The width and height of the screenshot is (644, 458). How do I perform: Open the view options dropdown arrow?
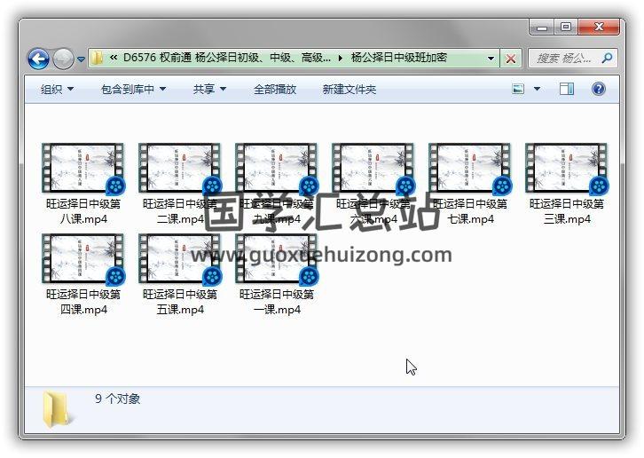coord(537,89)
